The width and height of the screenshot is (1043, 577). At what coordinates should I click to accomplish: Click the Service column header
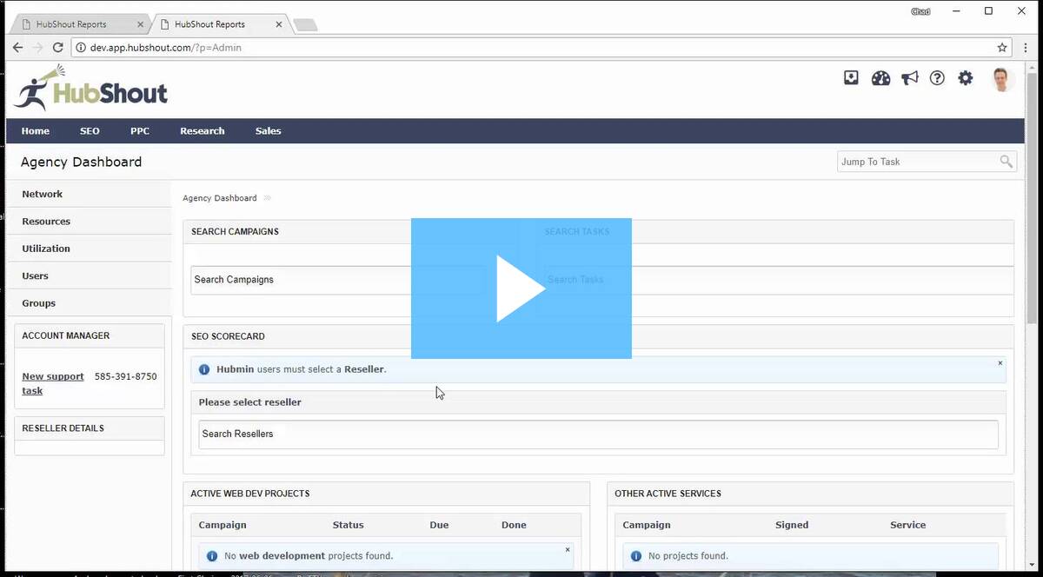pyautogui.click(x=907, y=525)
